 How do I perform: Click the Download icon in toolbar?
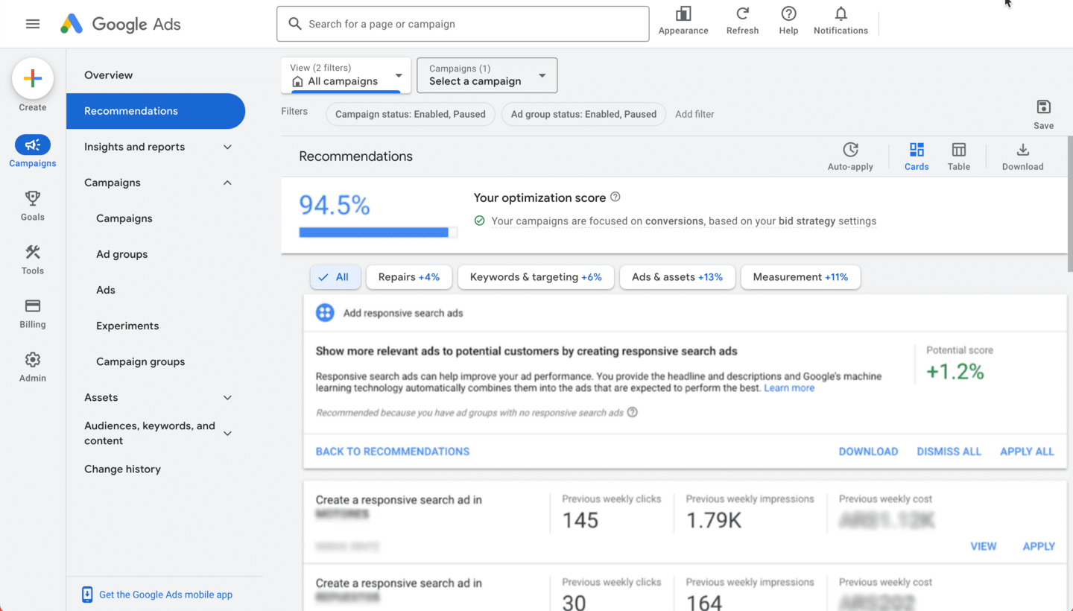[1023, 150]
